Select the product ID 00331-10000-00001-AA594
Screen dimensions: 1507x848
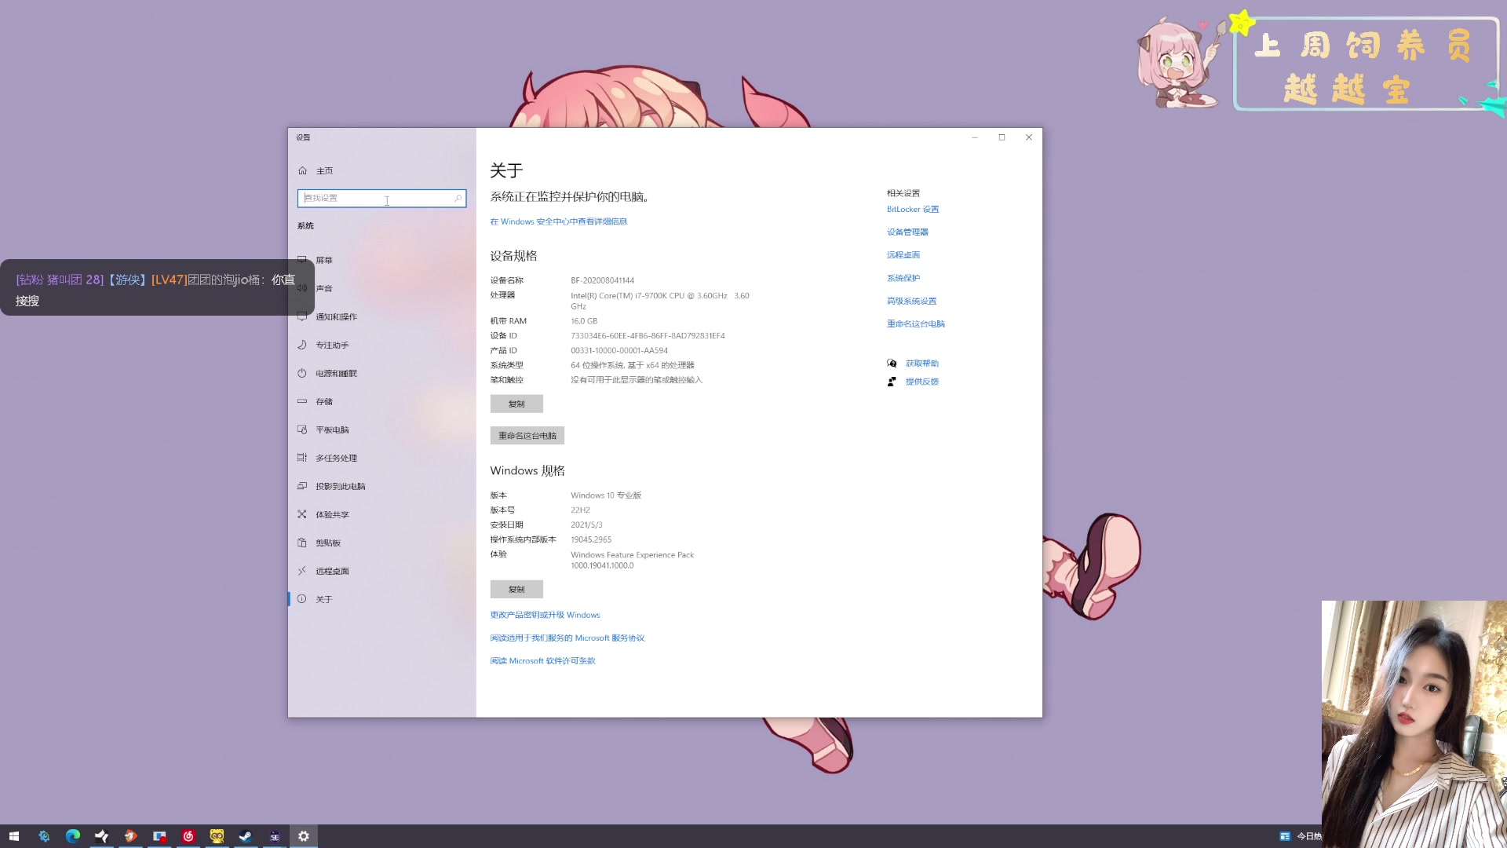tap(619, 351)
